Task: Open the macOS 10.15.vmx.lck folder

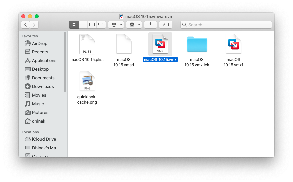Action: 197,44
